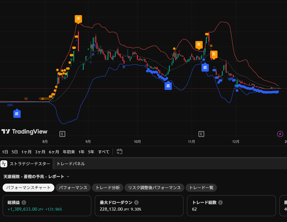Click the TradingView logo
The image size is (287, 222).
(24, 132)
